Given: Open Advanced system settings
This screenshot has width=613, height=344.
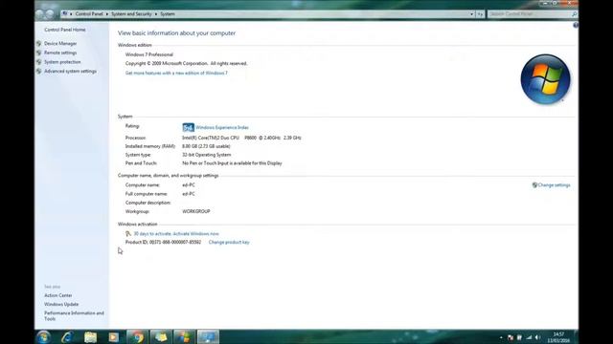Looking at the screenshot, I should click(70, 72).
